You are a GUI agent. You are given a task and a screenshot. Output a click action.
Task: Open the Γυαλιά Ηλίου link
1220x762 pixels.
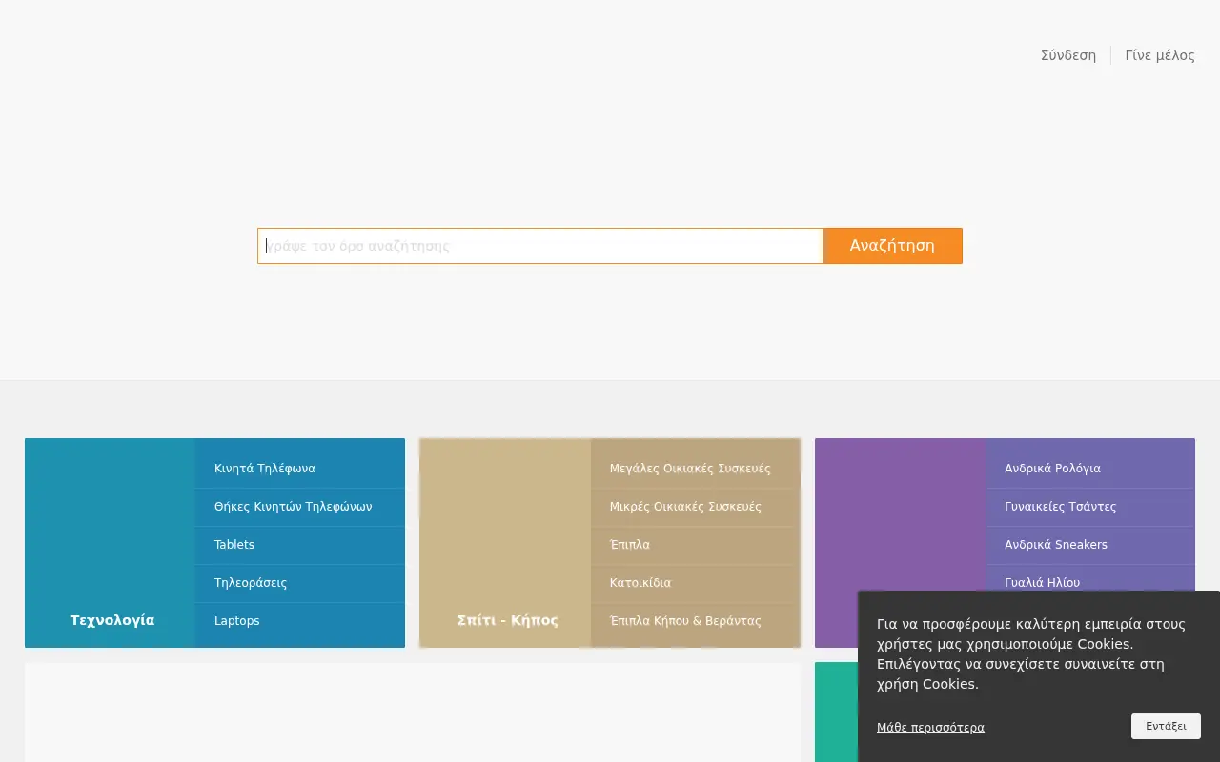pyautogui.click(x=1090, y=580)
